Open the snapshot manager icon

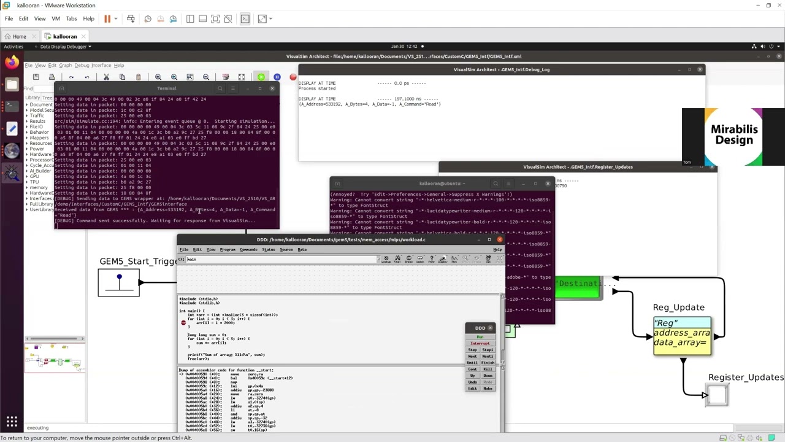pos(174,19)
